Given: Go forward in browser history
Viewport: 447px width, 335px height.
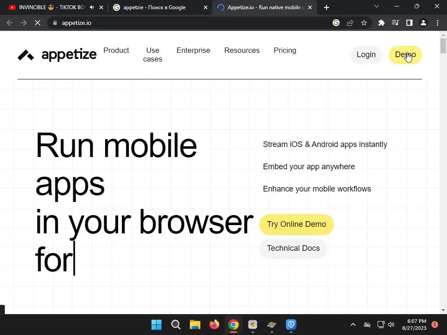Looking at the screenshot, I should 24,23.
